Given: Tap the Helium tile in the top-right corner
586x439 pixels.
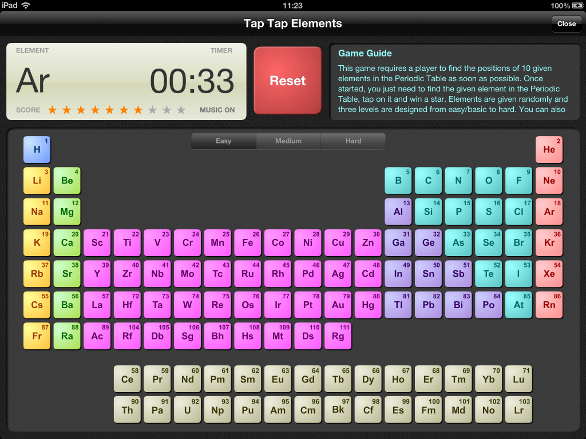Looking at the screenshot, I should 549,149.
